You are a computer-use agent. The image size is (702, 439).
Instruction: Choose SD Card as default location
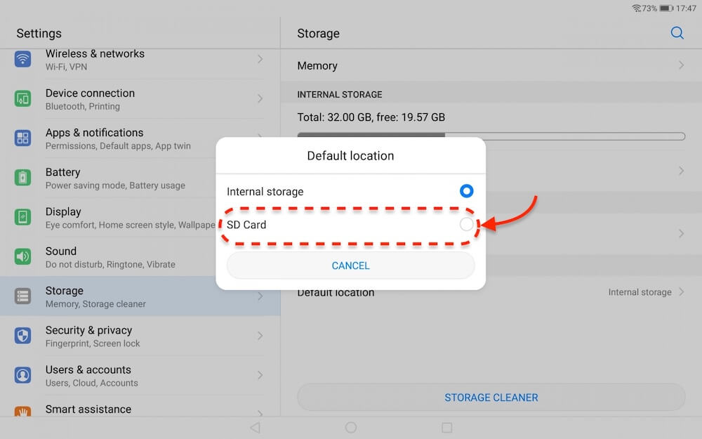pos(351,225)
